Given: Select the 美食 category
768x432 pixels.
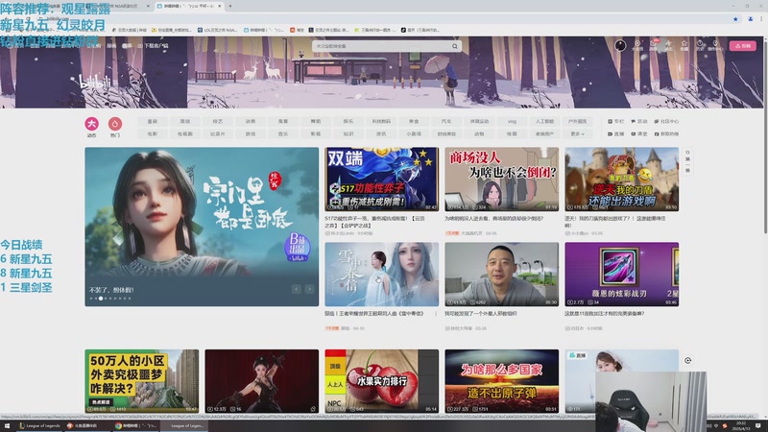Looking at the screenshot, I should pyautogui.click(x=414, y=121).
